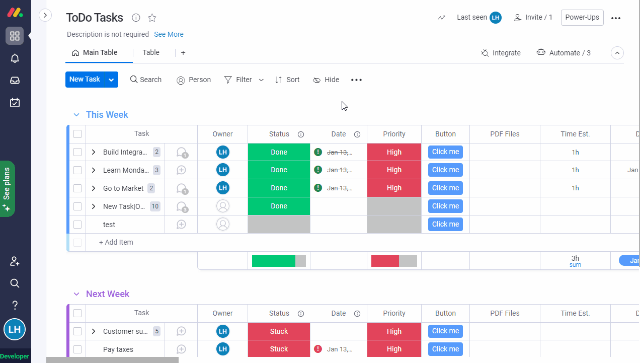
Task: Select all items in This Week group
Action: [x=77, y=134]
